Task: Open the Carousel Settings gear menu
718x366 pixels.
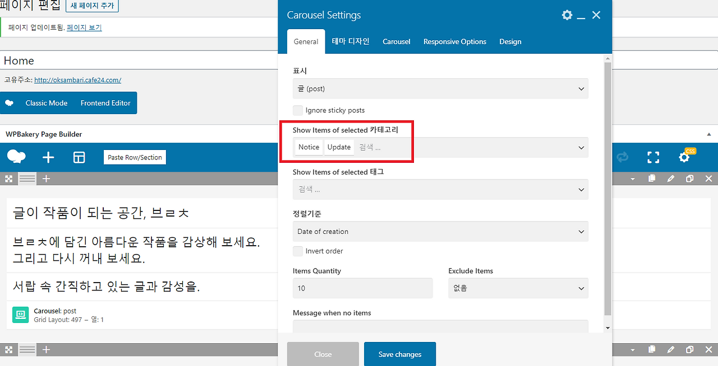Action: click(x=567, y=15)
